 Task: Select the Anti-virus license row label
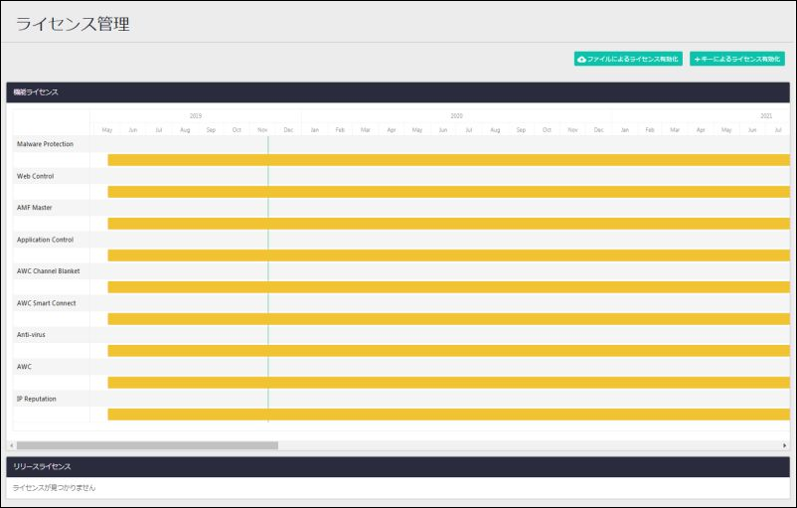pos(31,335)
